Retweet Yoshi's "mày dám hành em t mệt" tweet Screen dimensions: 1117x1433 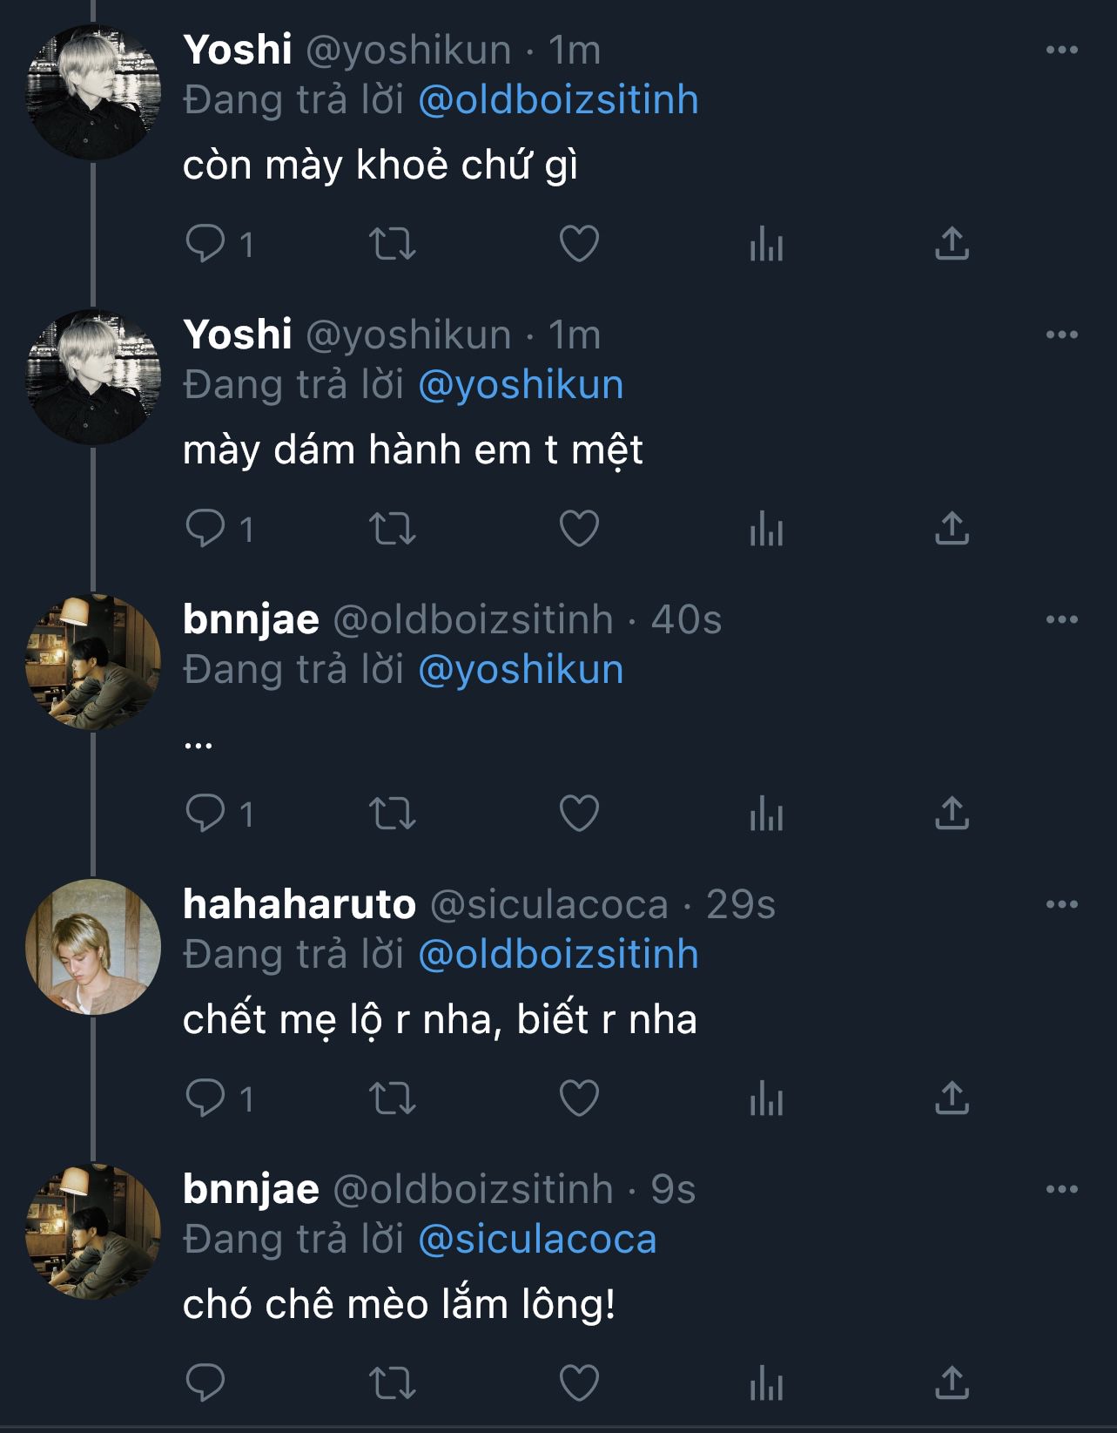click(393, 529)
